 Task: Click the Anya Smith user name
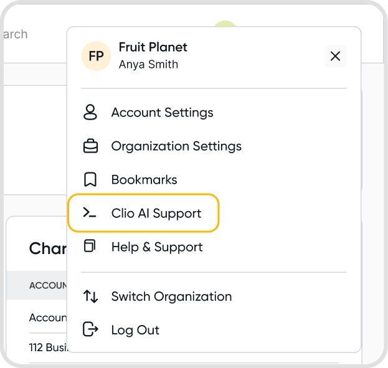click(x=148, y=64)
